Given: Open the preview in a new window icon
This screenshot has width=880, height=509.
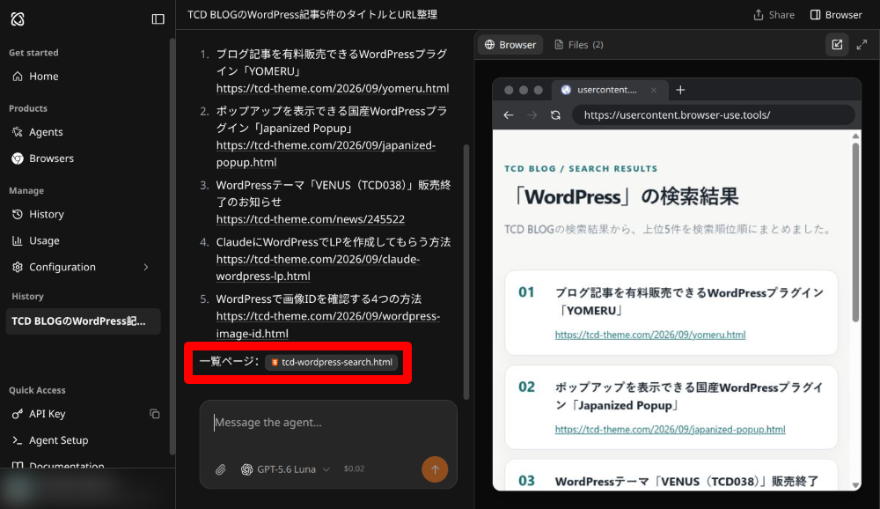Looking at the screenshot, I should [x=837, y=44].
